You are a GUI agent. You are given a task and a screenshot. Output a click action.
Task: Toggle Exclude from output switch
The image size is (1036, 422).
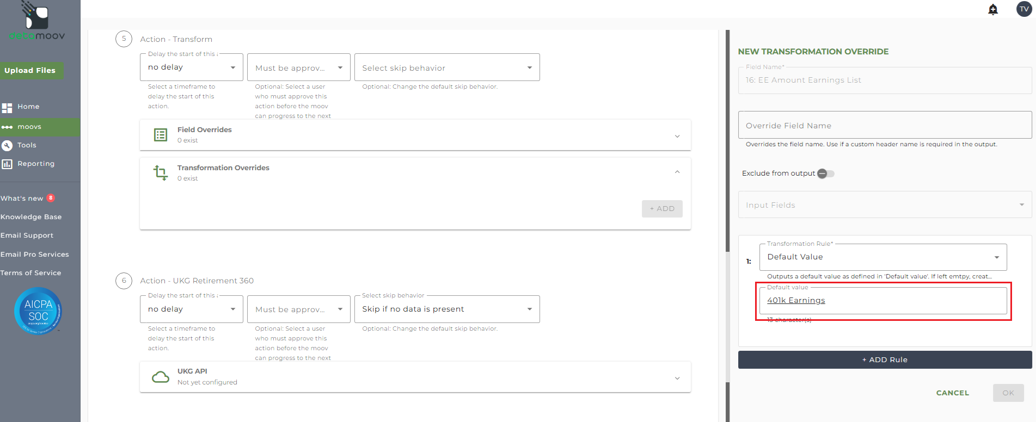(825, 173)
